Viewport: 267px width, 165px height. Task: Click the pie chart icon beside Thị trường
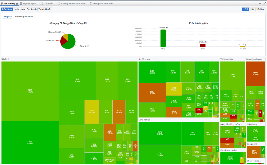coord(2,4)
